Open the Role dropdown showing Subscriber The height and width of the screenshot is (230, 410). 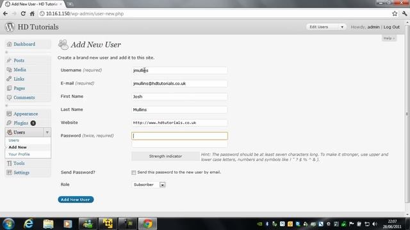pyautogui.click(x=149, y=185)
